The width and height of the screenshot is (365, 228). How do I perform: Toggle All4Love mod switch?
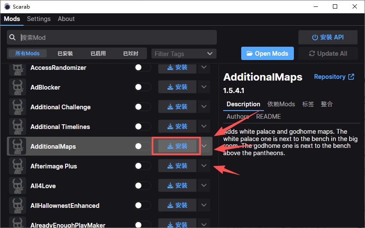143,186
